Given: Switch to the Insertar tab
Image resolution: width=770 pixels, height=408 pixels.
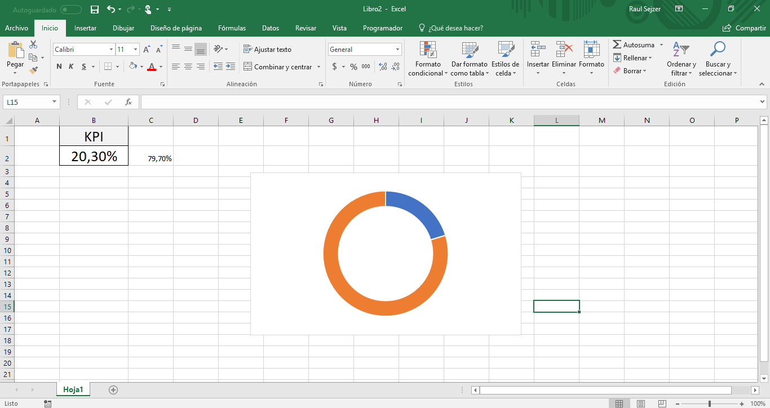Looking at the screenshot, I should point(85,28).
